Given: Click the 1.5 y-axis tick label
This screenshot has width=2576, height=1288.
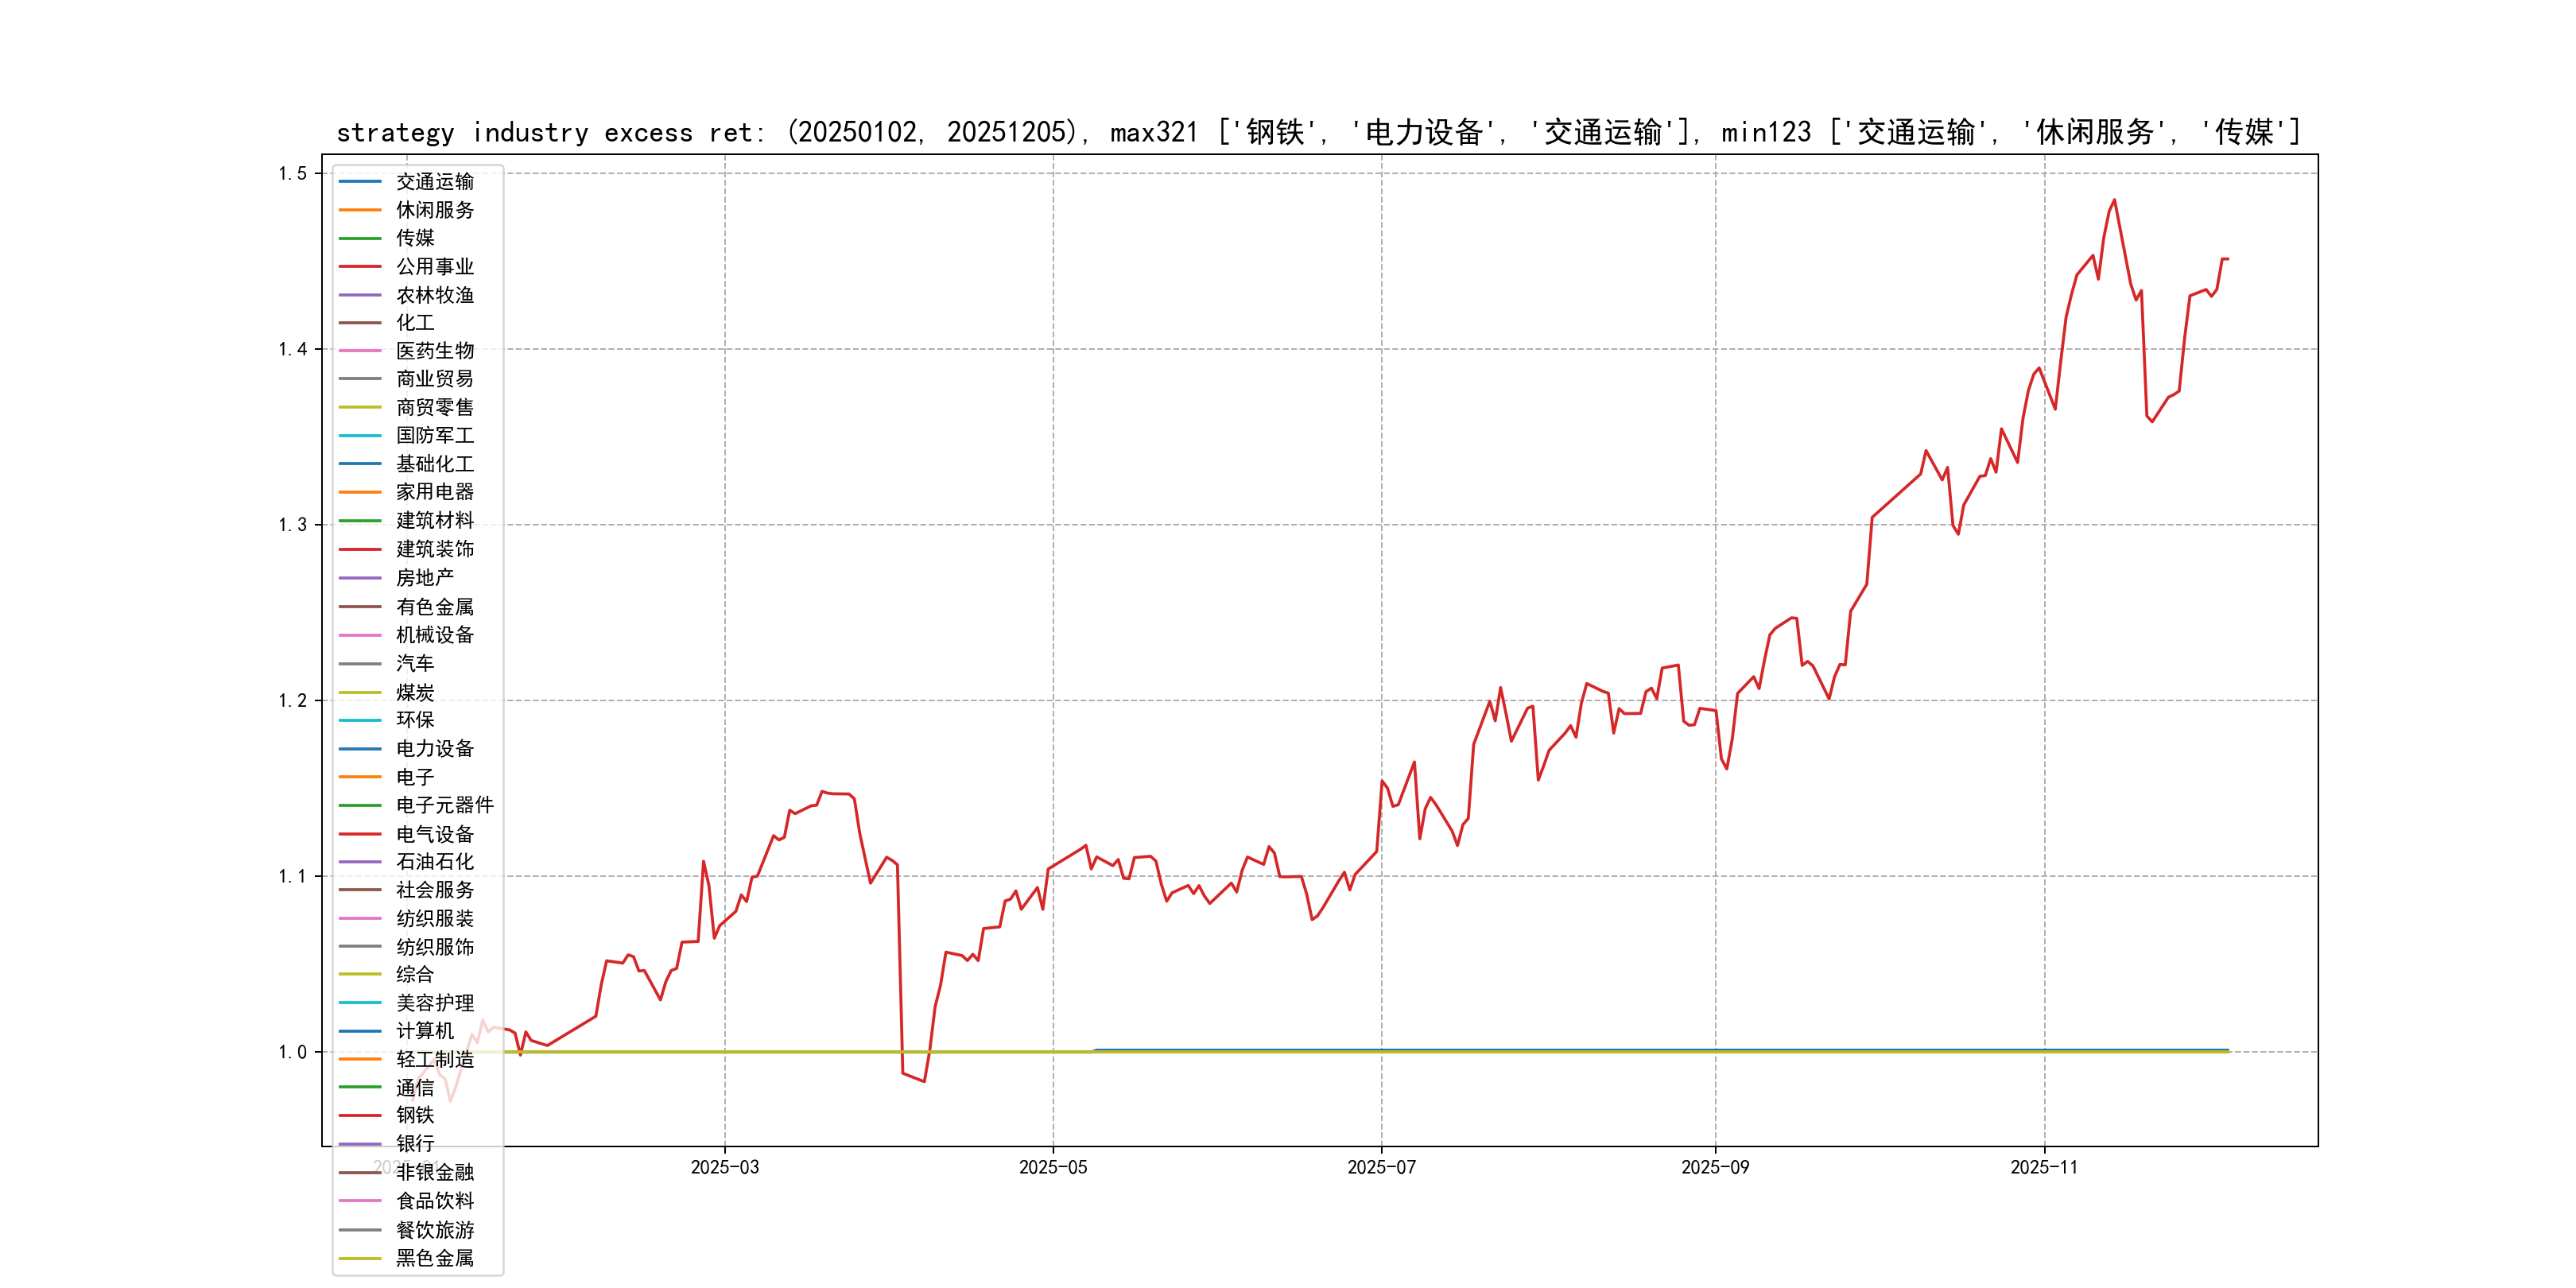Looking at the screenshot, I should [x=293, y=174].
